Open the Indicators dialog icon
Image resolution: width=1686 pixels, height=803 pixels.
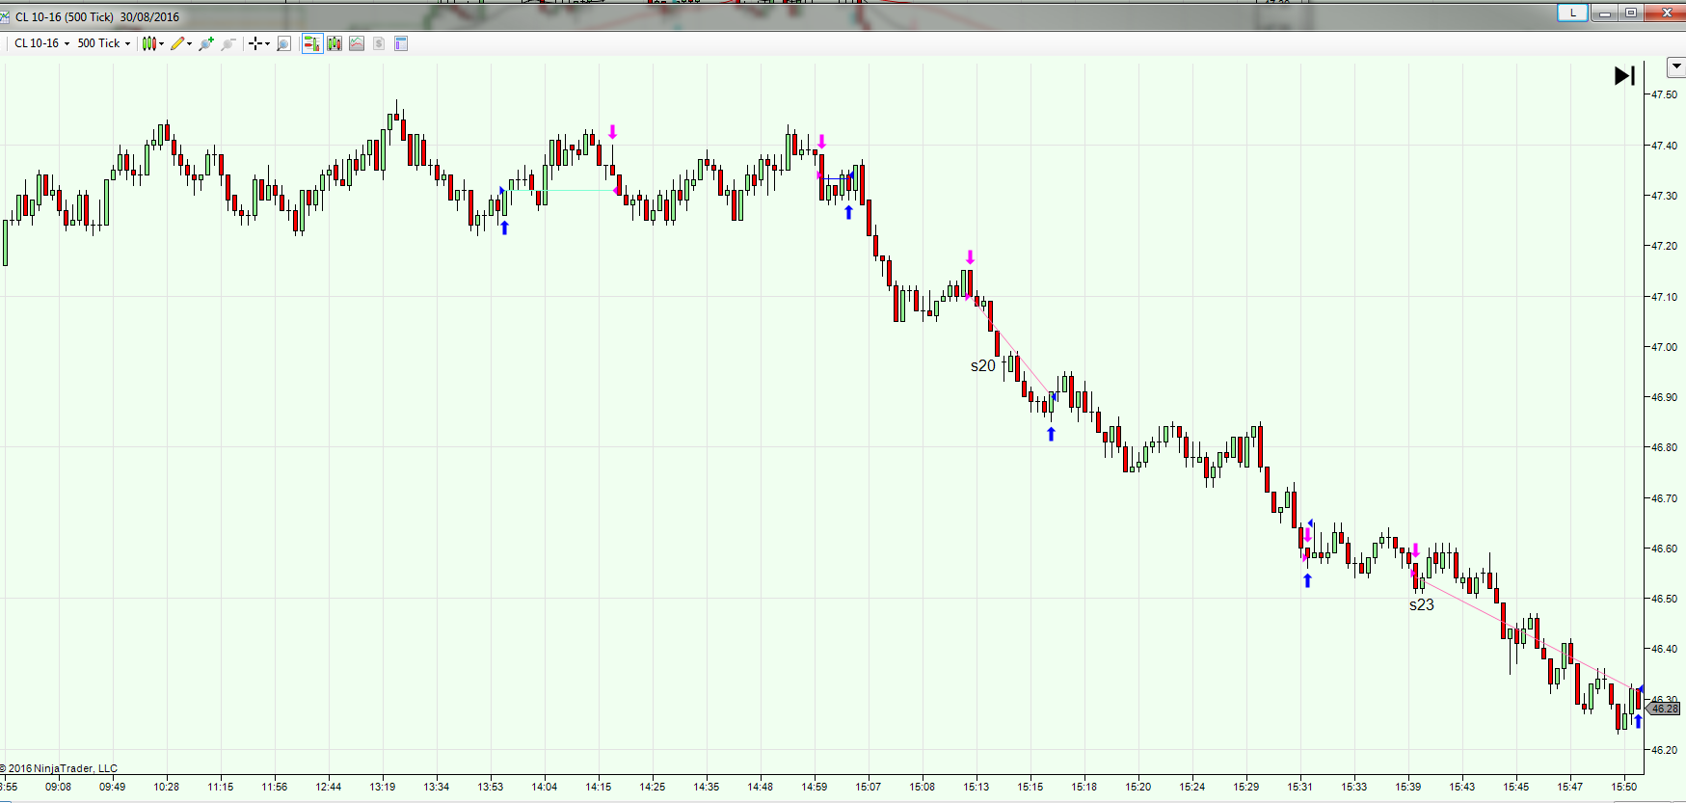tap(357, 43)
